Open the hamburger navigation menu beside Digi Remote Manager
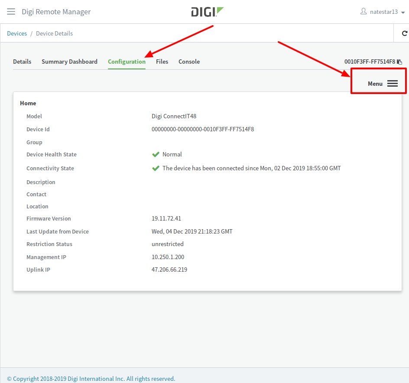409x383 pixels. [11, 12]
